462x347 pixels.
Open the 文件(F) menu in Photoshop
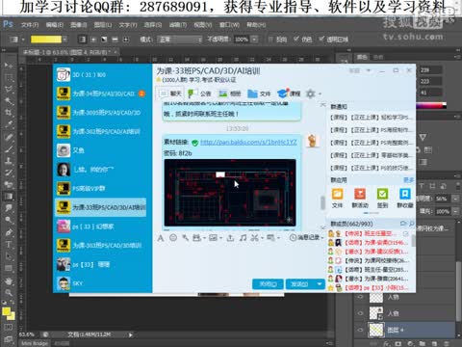pos(30,25)
